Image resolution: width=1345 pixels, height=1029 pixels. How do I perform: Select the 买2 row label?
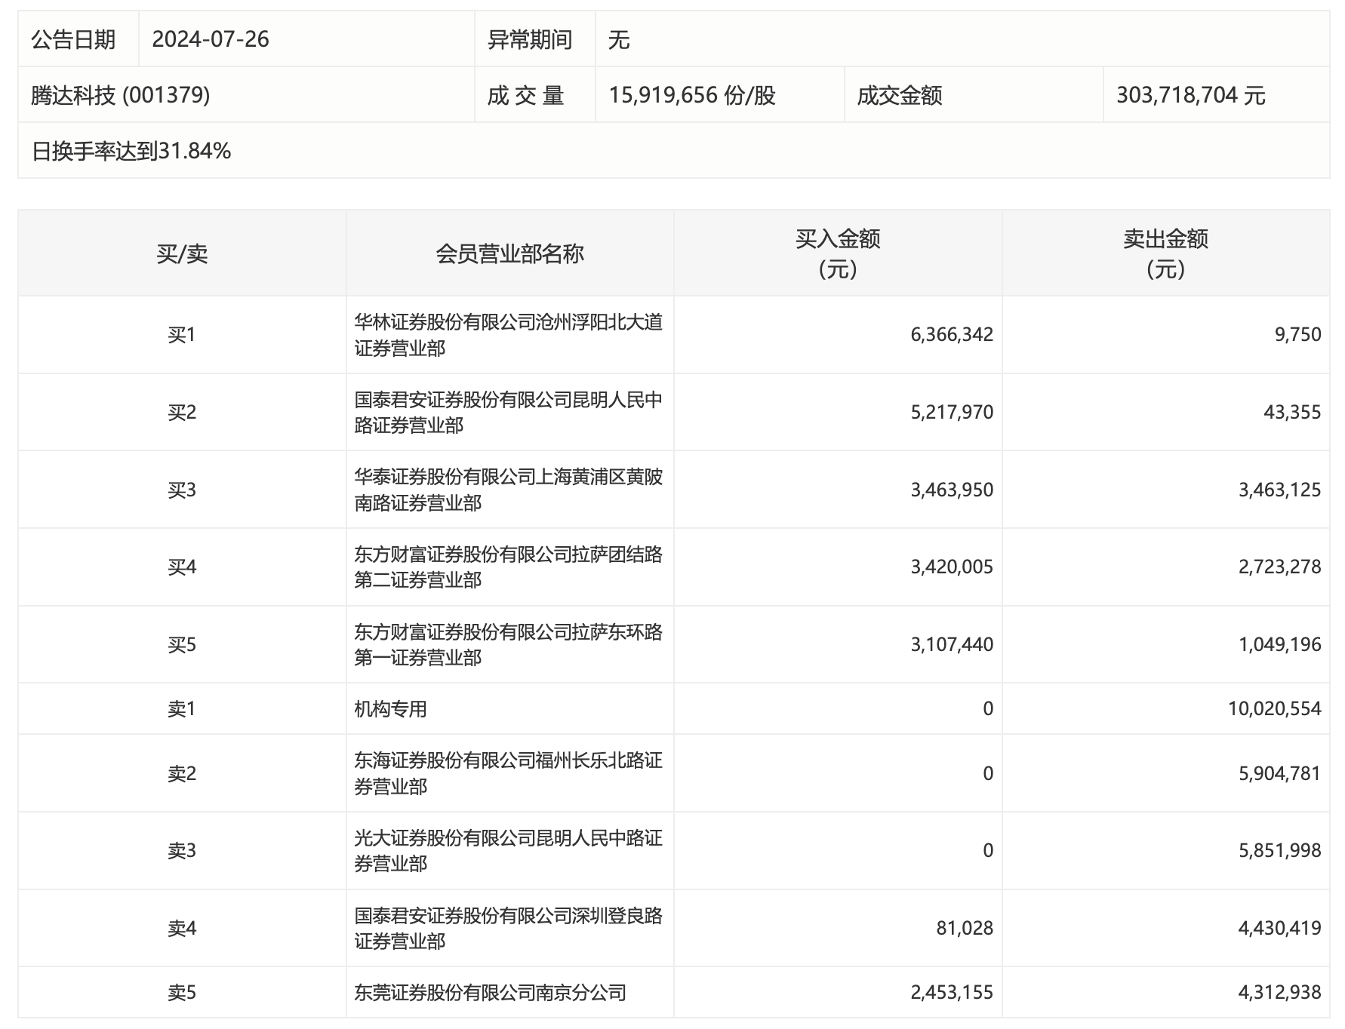coord(182,412)
